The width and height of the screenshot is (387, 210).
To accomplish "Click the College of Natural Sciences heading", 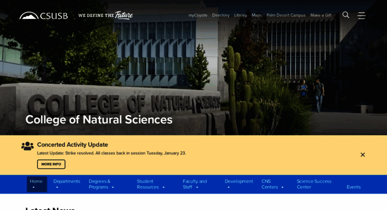I will 99,120.
